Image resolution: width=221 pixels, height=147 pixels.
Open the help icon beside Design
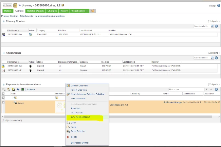coord(219,5)
